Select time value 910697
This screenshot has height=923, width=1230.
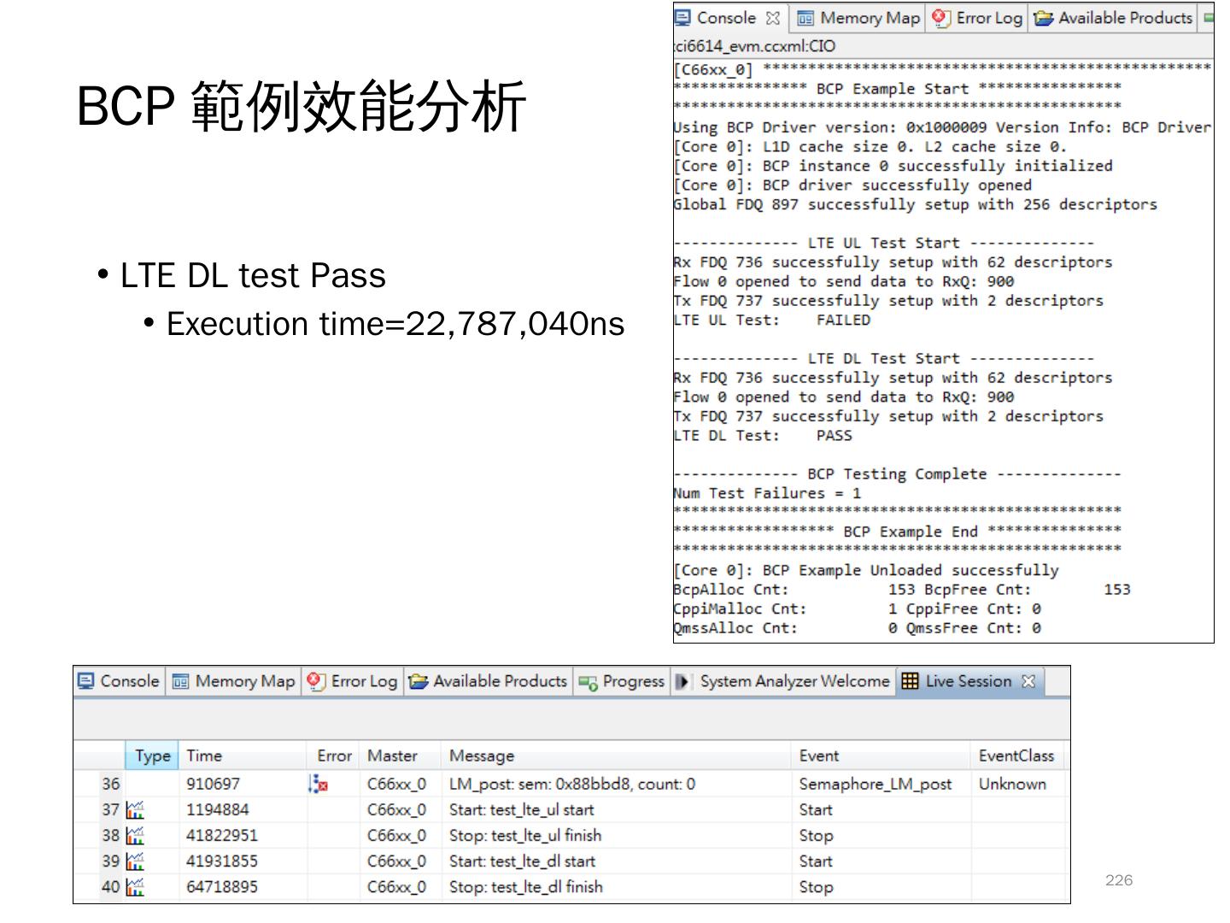[213, 784]
